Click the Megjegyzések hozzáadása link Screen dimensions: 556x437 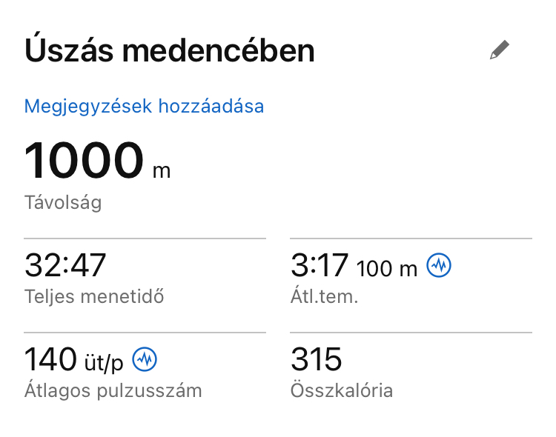[x=145, y=106]
